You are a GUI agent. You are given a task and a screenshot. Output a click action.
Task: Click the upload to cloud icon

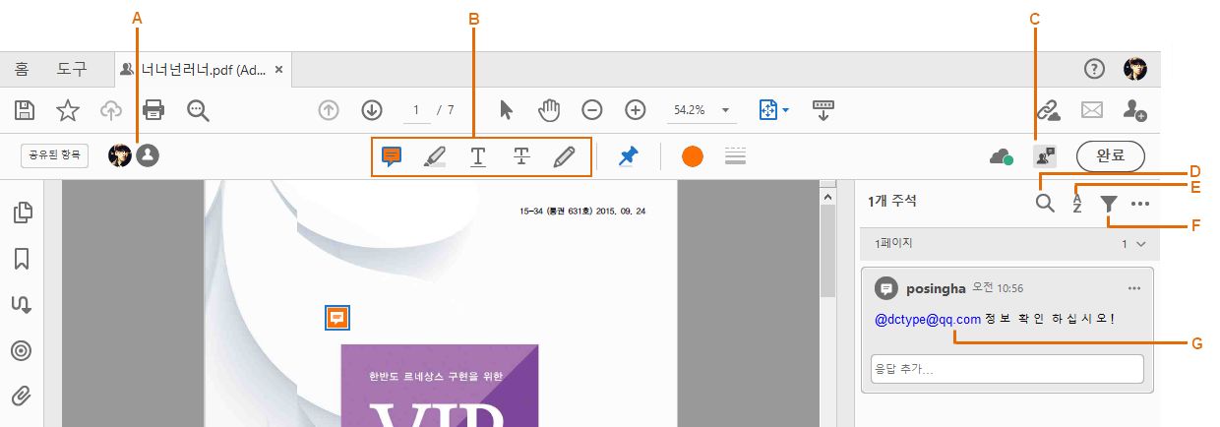point(111,110)
